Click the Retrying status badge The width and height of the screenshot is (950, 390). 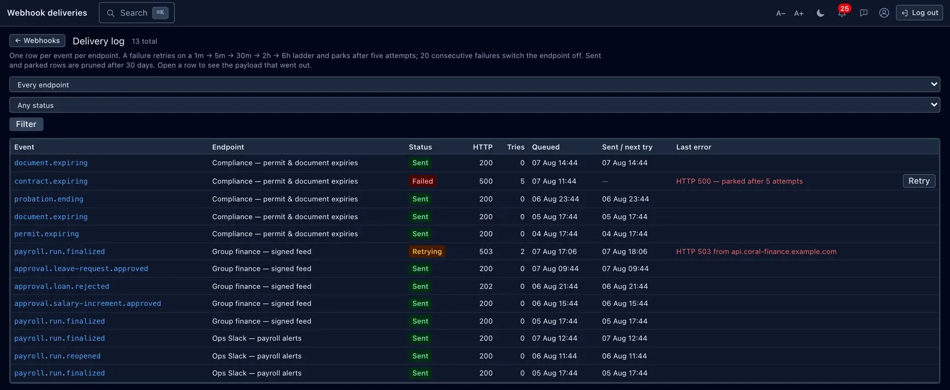tap(427, 252)
